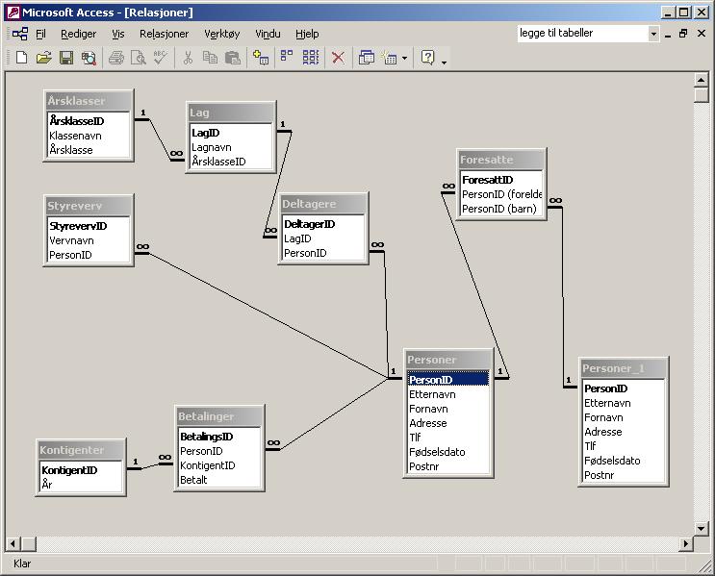The height and width of the screenshot is (576, 715).
Task: Select the Årsklasser table title
Action: point(89,101)
